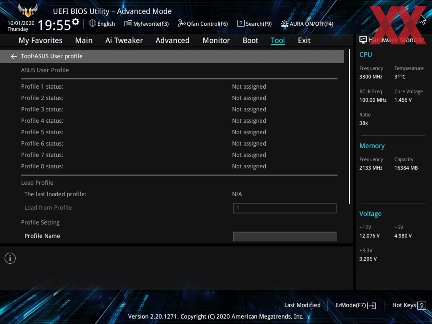Image resolution: width=432 pixels, height=324 pixels.
Task: Click the Hardware Monitor display icon
Action: (x=363, y=40)
